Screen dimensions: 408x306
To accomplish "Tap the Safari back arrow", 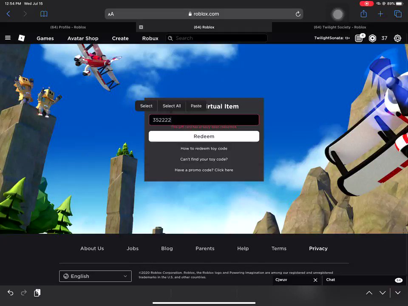I will 8,14.
